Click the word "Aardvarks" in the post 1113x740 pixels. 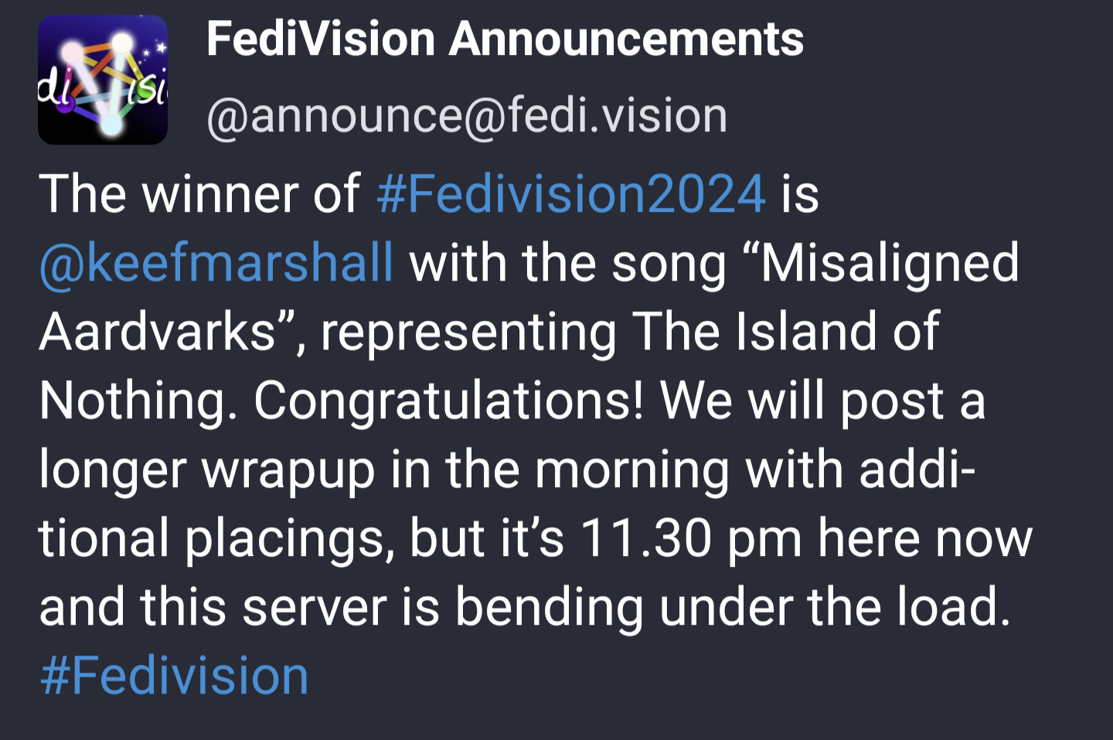point(158,332)
